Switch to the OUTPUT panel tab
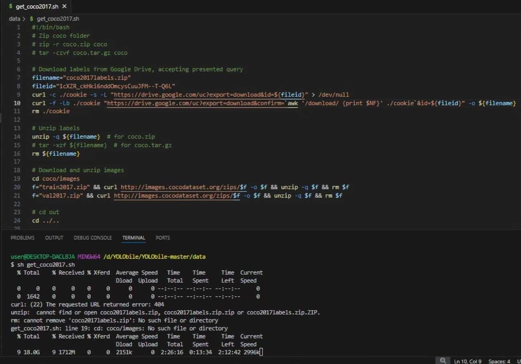Image resolution: width=521 pixels, height=364 pixels. click(x=54, y=238)
